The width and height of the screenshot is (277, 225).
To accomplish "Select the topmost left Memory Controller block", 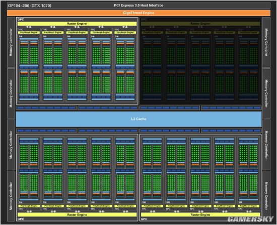I will tap(11, 42).
